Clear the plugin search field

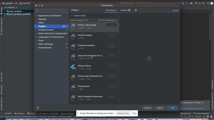click(116, 16)
